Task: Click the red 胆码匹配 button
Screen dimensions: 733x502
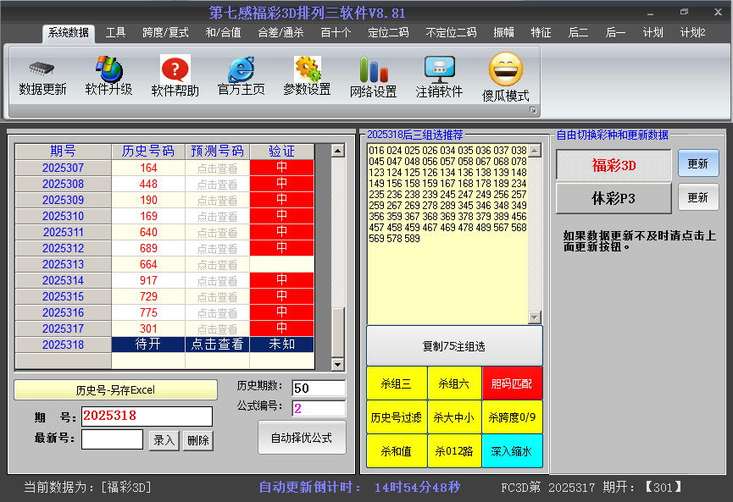Action: [512, 383]
